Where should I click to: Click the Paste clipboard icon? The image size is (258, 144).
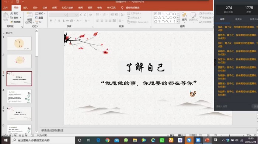(6, 15)
